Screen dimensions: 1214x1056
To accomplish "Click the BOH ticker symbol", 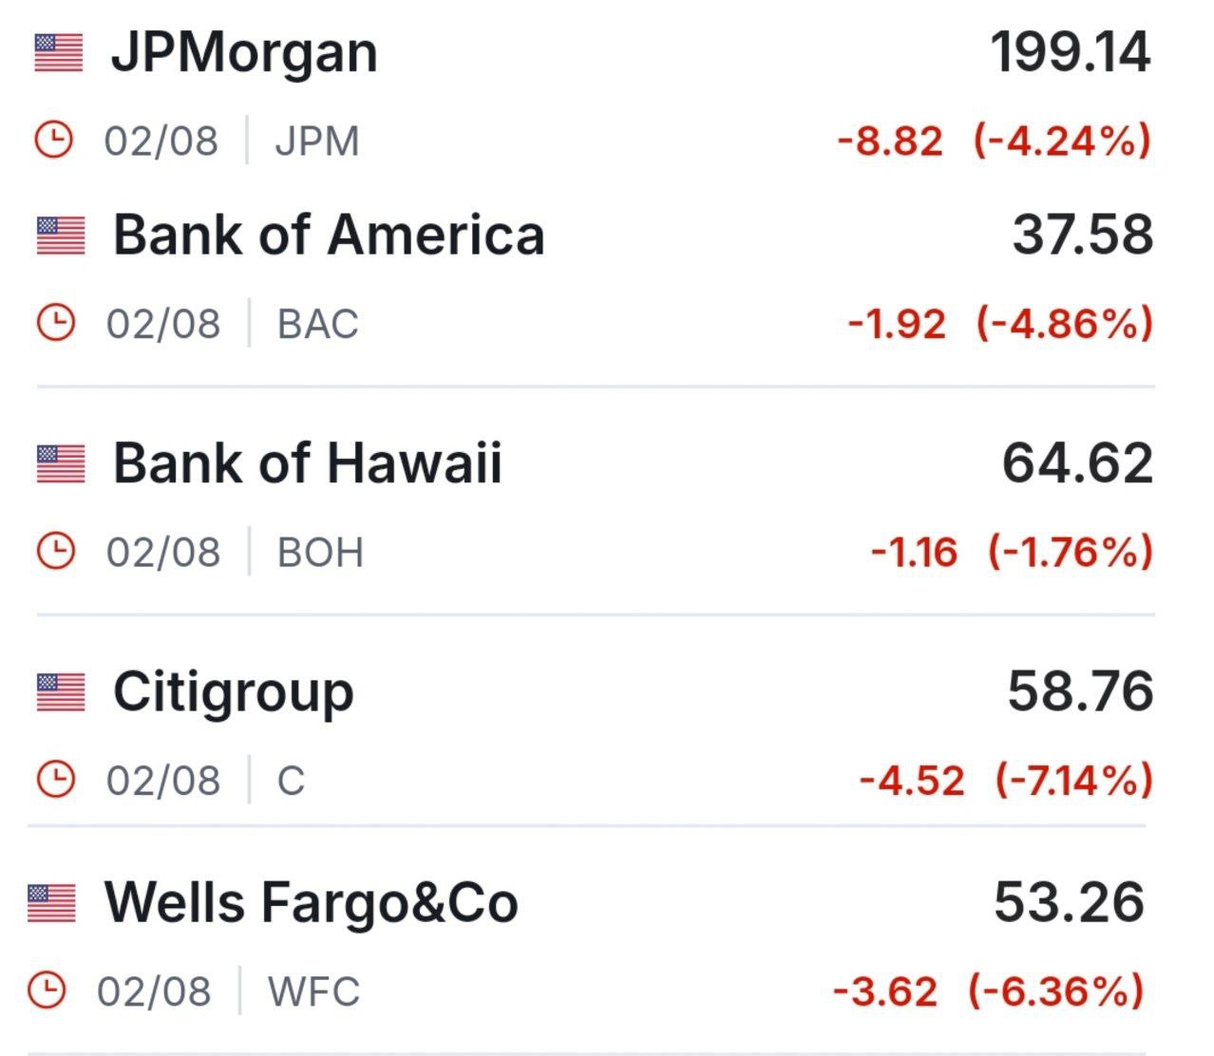I will pos(320,552).
